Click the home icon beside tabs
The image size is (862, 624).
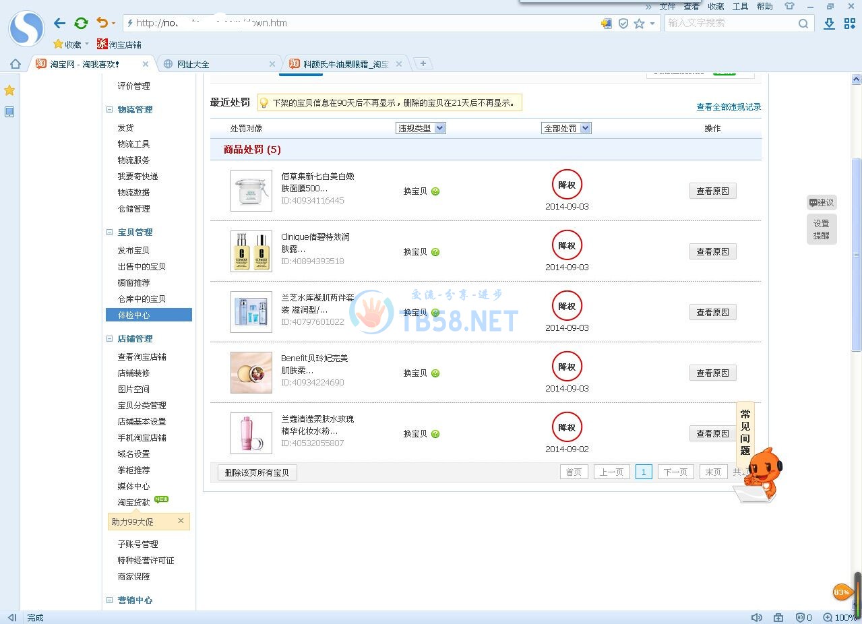click(x=15, y=64)
